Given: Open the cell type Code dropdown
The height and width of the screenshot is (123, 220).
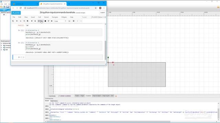Looking at the screenshot, I should [60, 21].
